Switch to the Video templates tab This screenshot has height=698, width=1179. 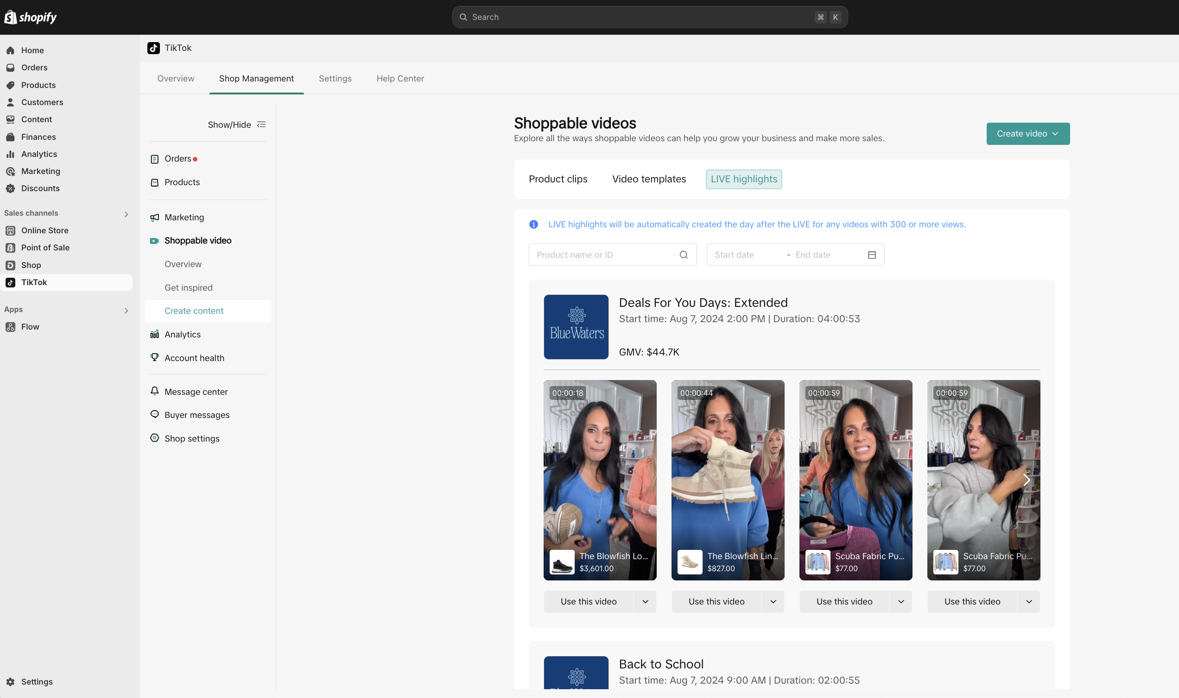tap(649, 179)
